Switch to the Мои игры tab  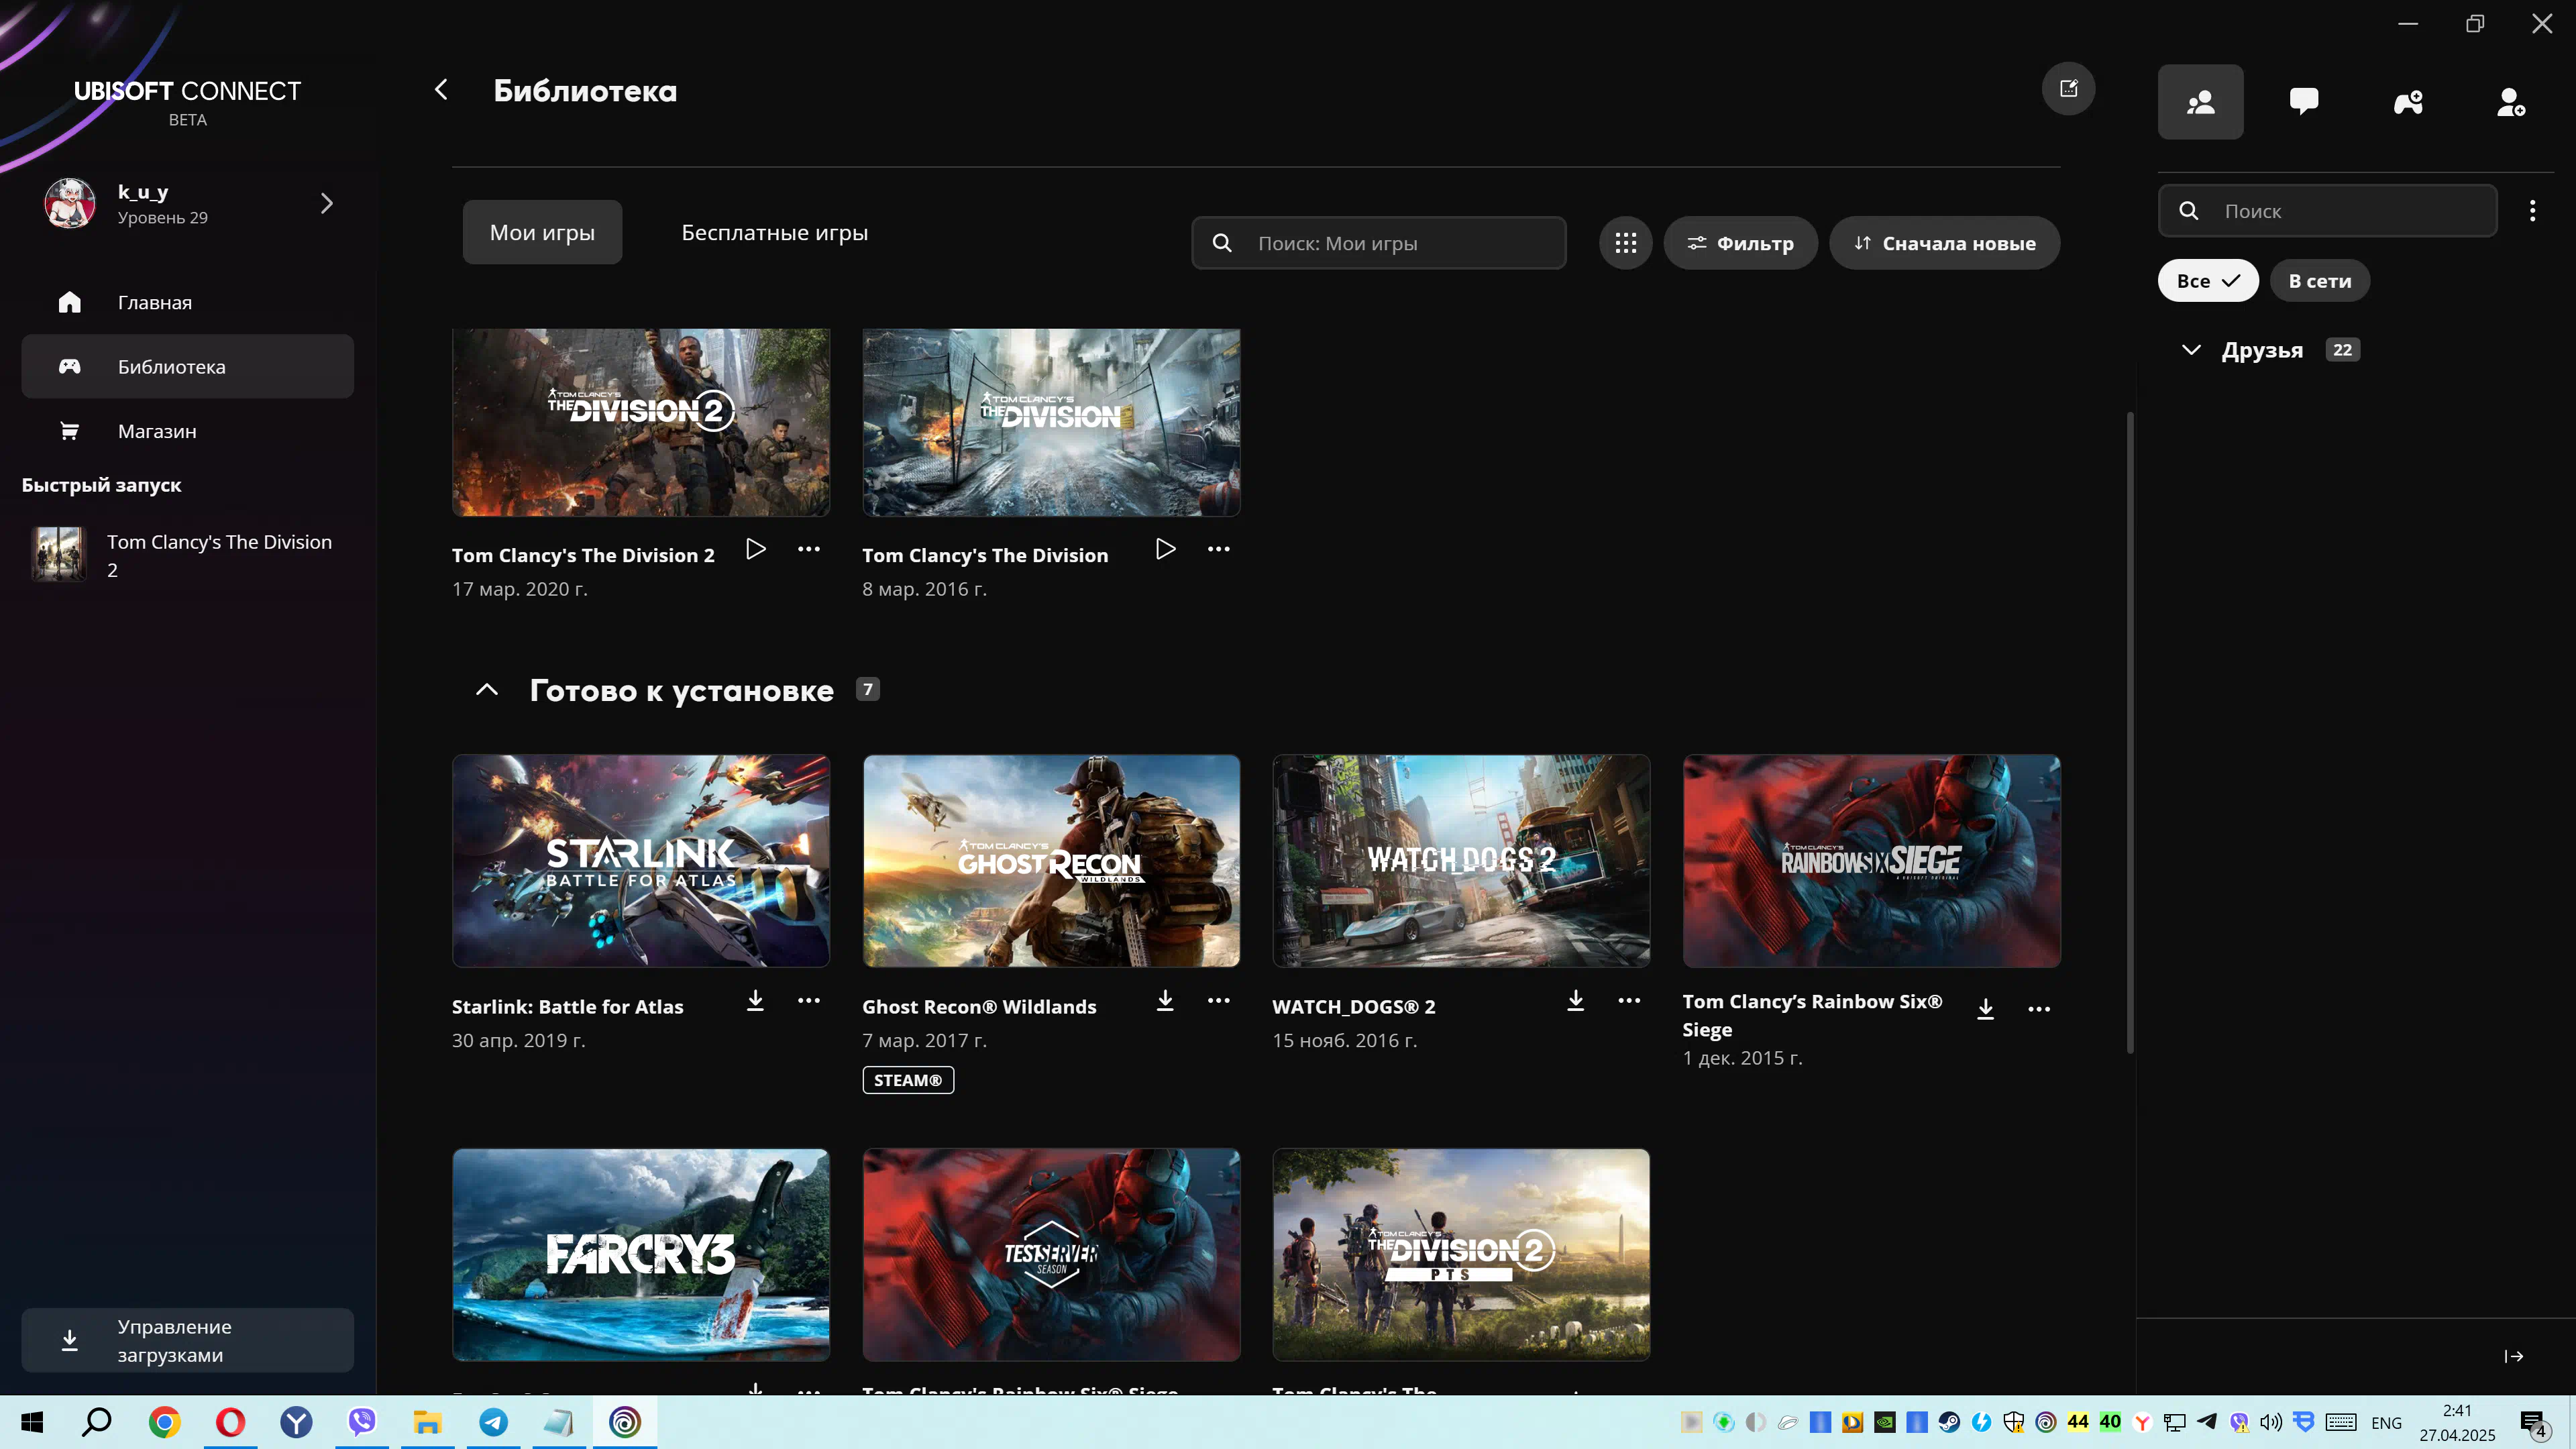pos(542,232)
